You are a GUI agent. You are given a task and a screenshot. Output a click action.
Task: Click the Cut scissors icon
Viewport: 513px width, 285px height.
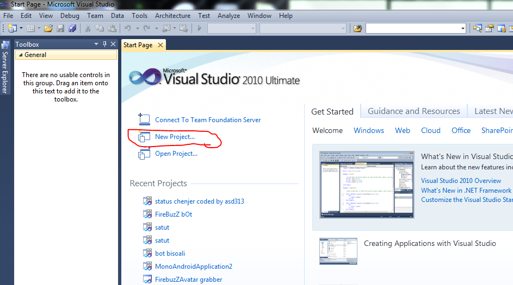tap(88, 28)
